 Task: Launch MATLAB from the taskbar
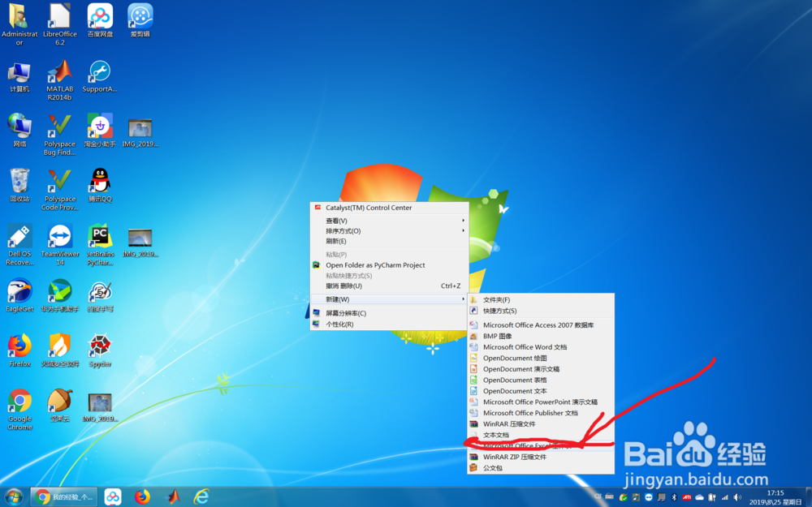[172, 497]
